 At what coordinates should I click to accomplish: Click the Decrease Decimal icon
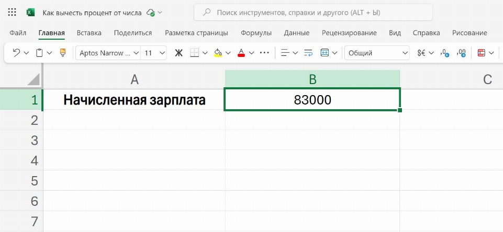point(461,53)
